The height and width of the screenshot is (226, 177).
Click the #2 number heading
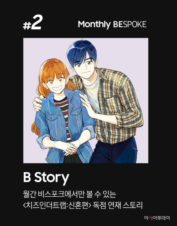[32, 23]
